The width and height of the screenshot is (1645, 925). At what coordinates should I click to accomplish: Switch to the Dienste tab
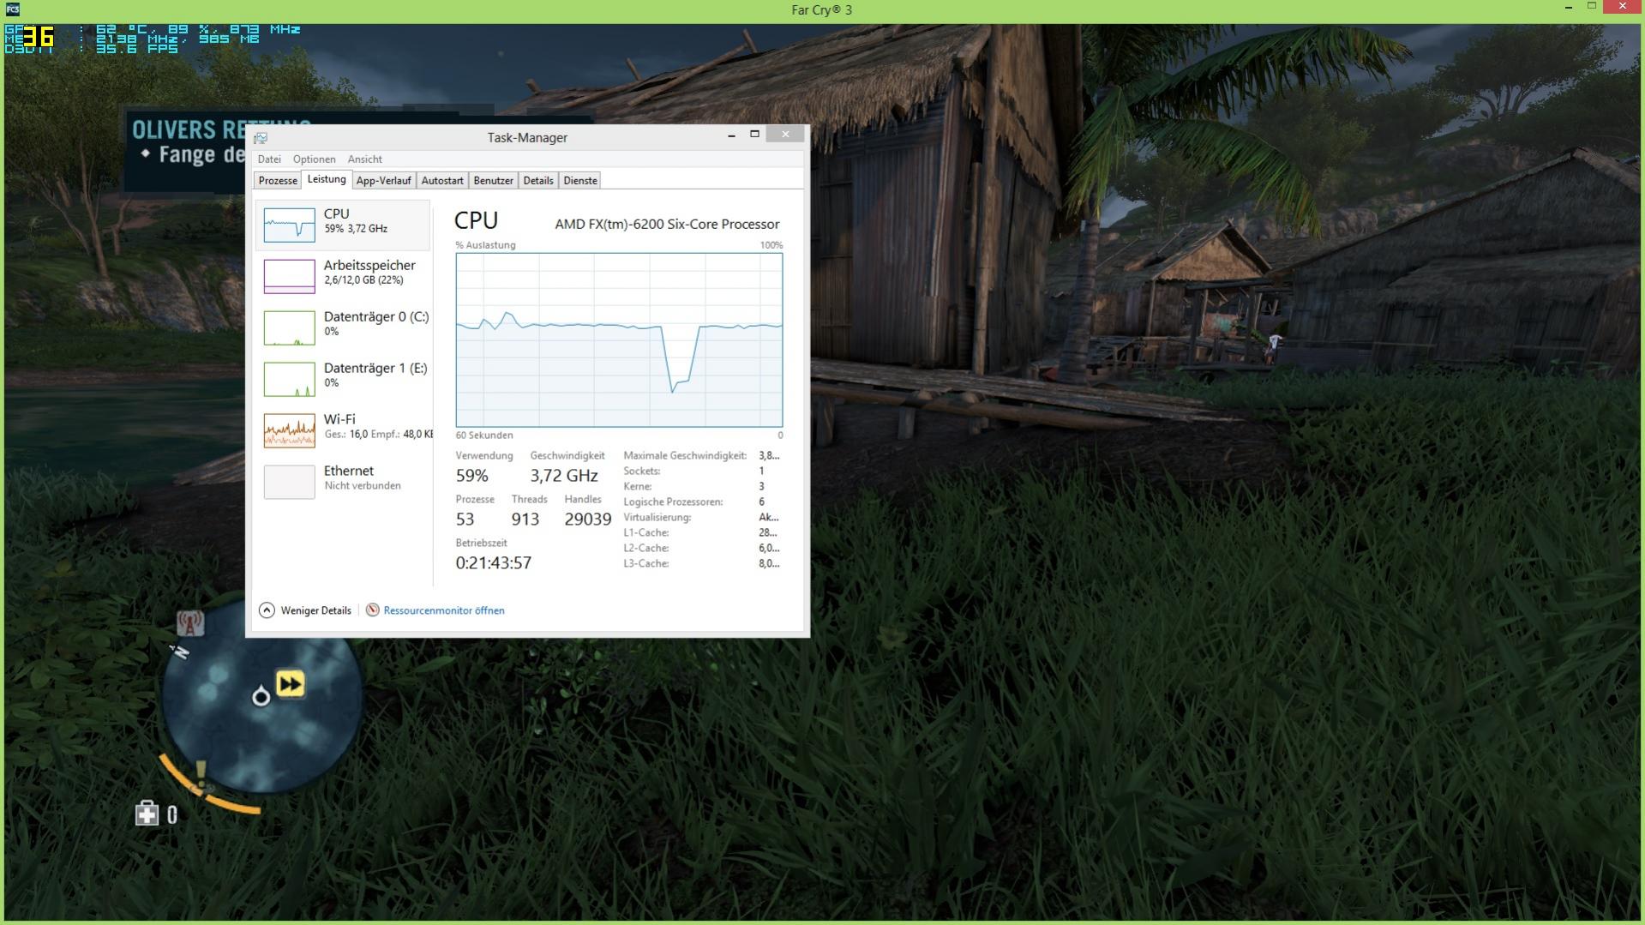coord(580,181)
